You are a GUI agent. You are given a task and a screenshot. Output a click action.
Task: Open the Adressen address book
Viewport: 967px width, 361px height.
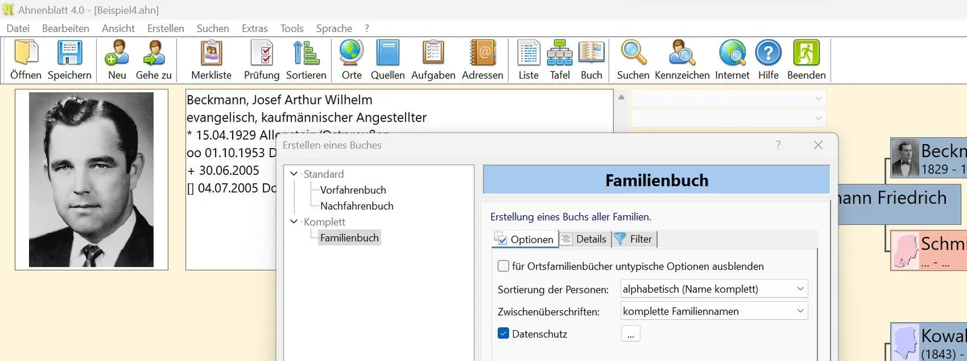coord(482,60)
